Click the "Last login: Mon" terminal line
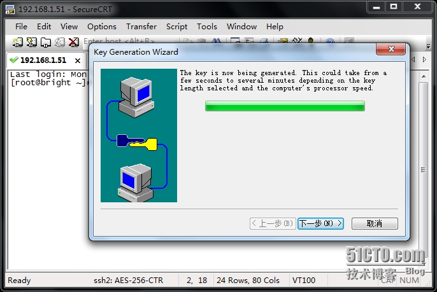The height and width of the screenshot is (292, 437). (x=48, y=74)
